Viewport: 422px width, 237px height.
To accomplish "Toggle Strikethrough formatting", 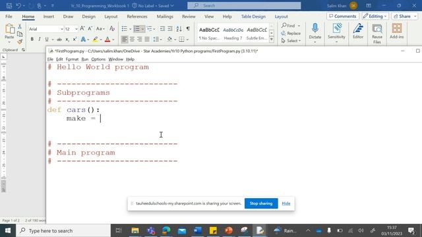I will click(x=59, y=39).
